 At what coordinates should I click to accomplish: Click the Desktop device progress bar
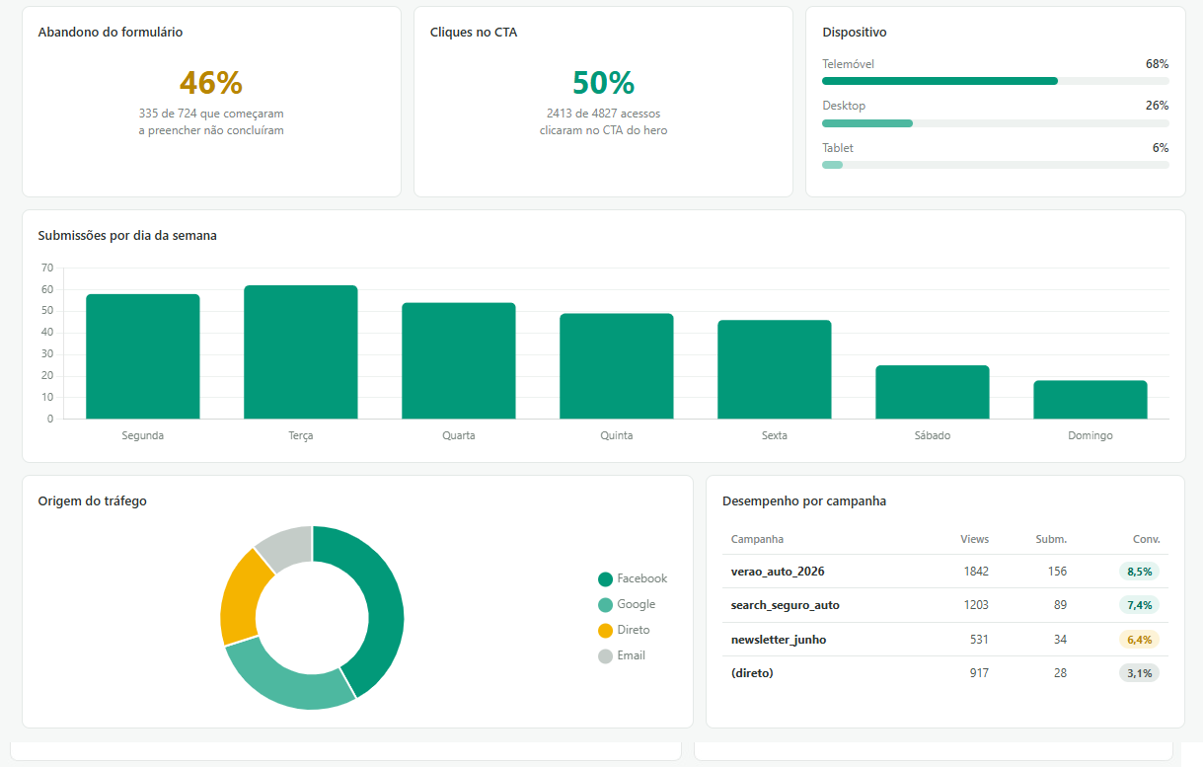996,123
